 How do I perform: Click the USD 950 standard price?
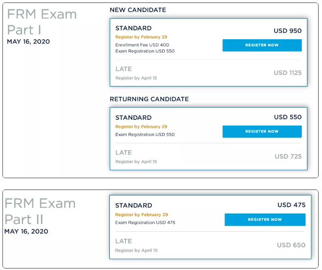[288, 31]
